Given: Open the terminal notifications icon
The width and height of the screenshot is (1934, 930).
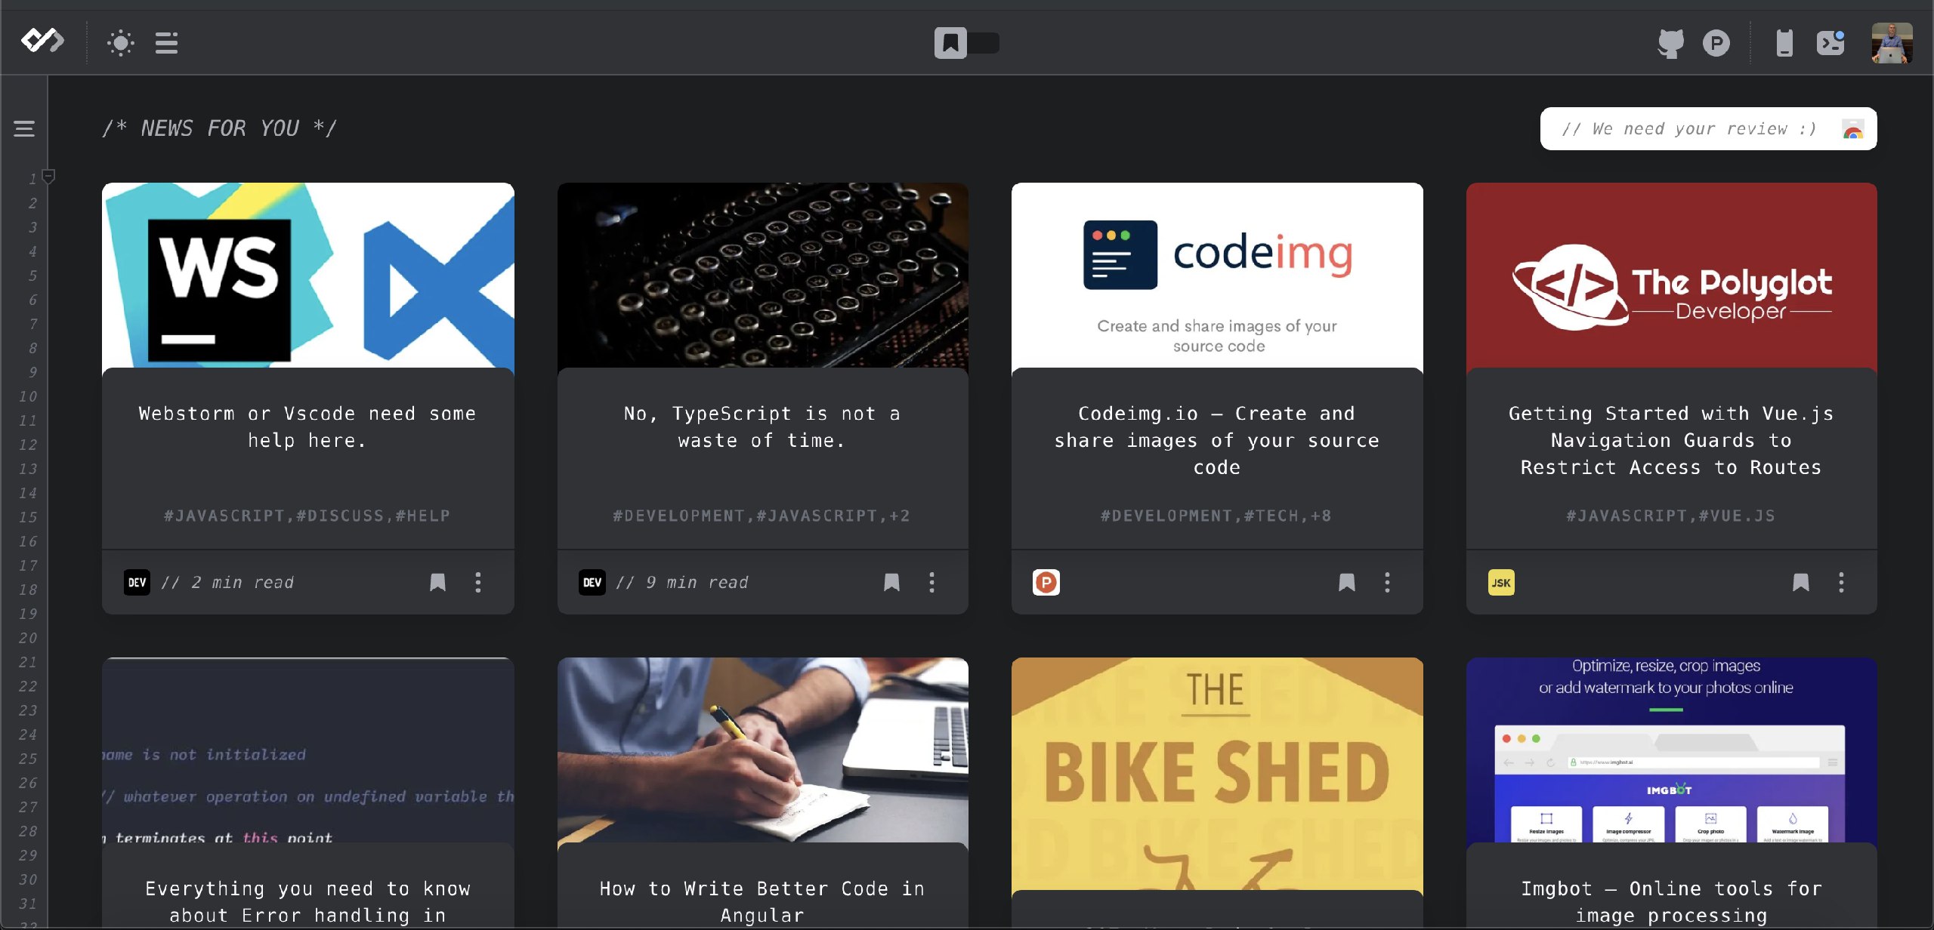Looking at the screenshot, I should click(1831, 43).
